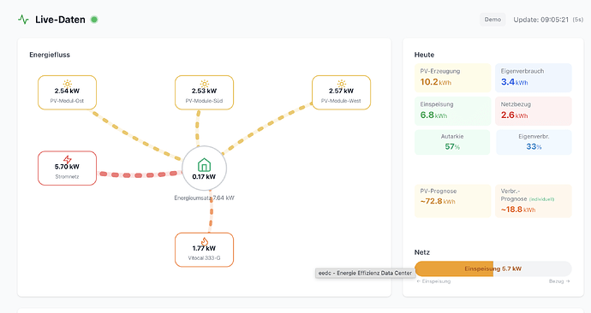Image resolution: width=591 pixels, height=313 pixels.
Task: Click the house icon in center node
Action: coord(205,165)
